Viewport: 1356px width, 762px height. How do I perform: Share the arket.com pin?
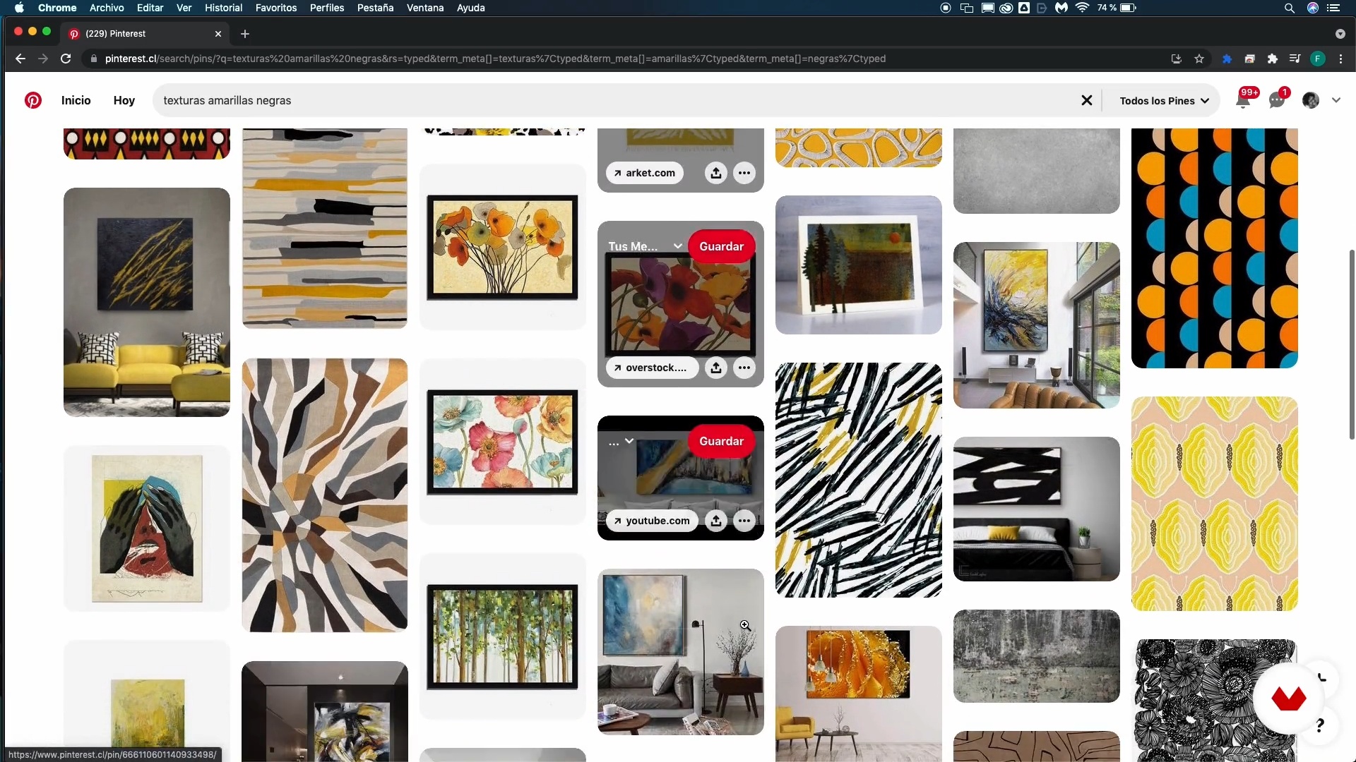coord(716,173)
